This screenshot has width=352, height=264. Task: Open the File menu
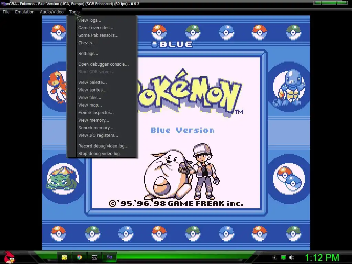click(6, 12)
